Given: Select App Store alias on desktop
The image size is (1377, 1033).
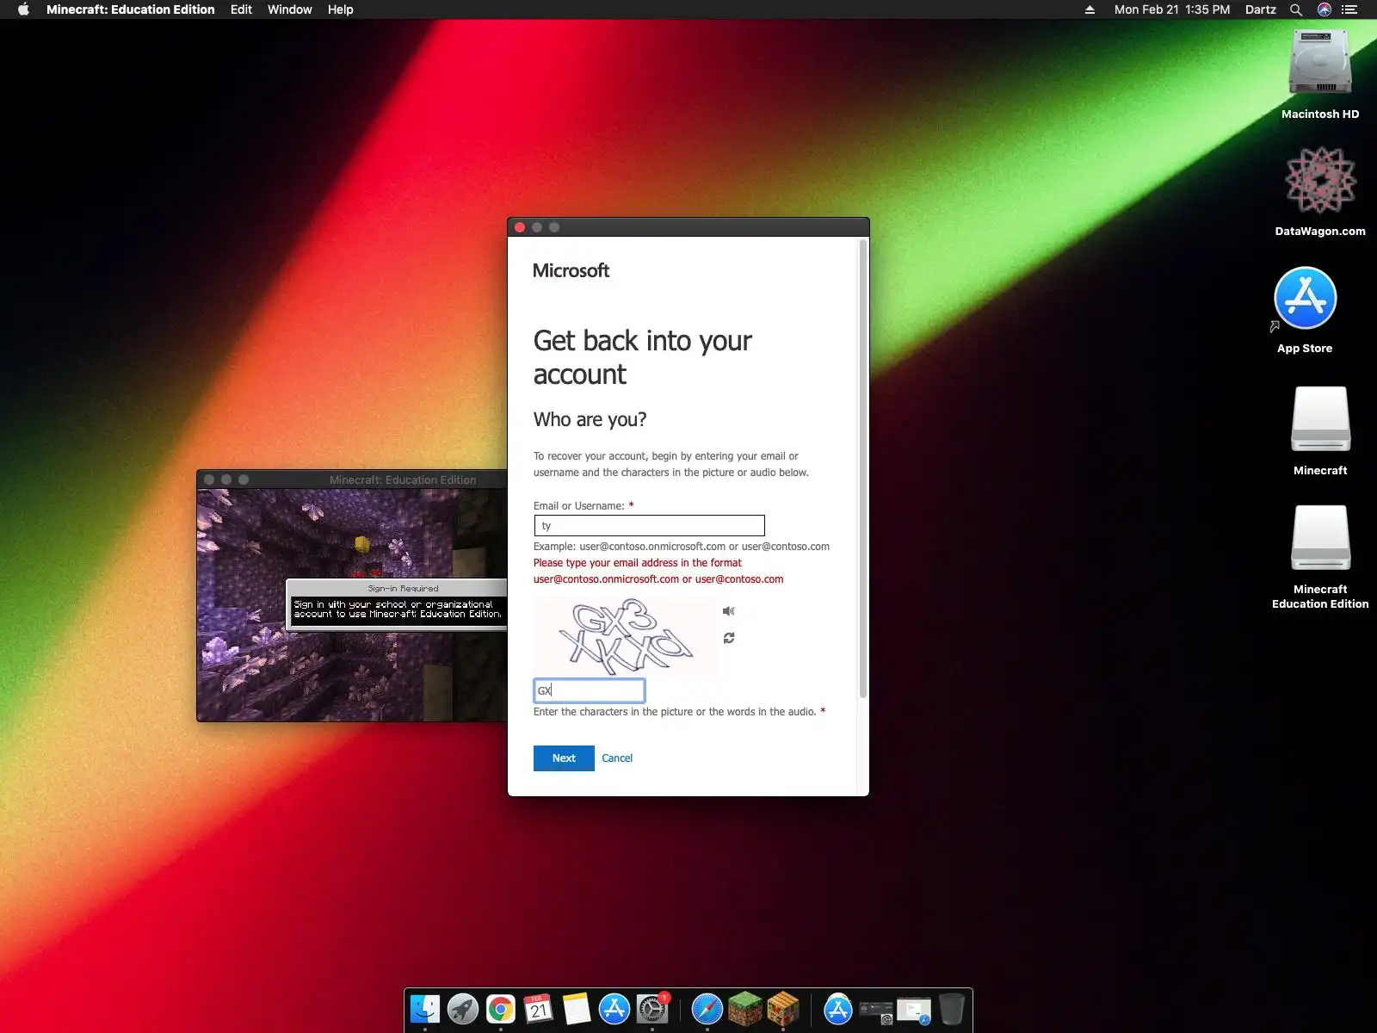Looking at the screenshot, I should 1305,310.
